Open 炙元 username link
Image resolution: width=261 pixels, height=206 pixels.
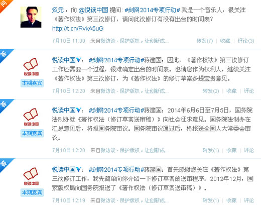58,10
